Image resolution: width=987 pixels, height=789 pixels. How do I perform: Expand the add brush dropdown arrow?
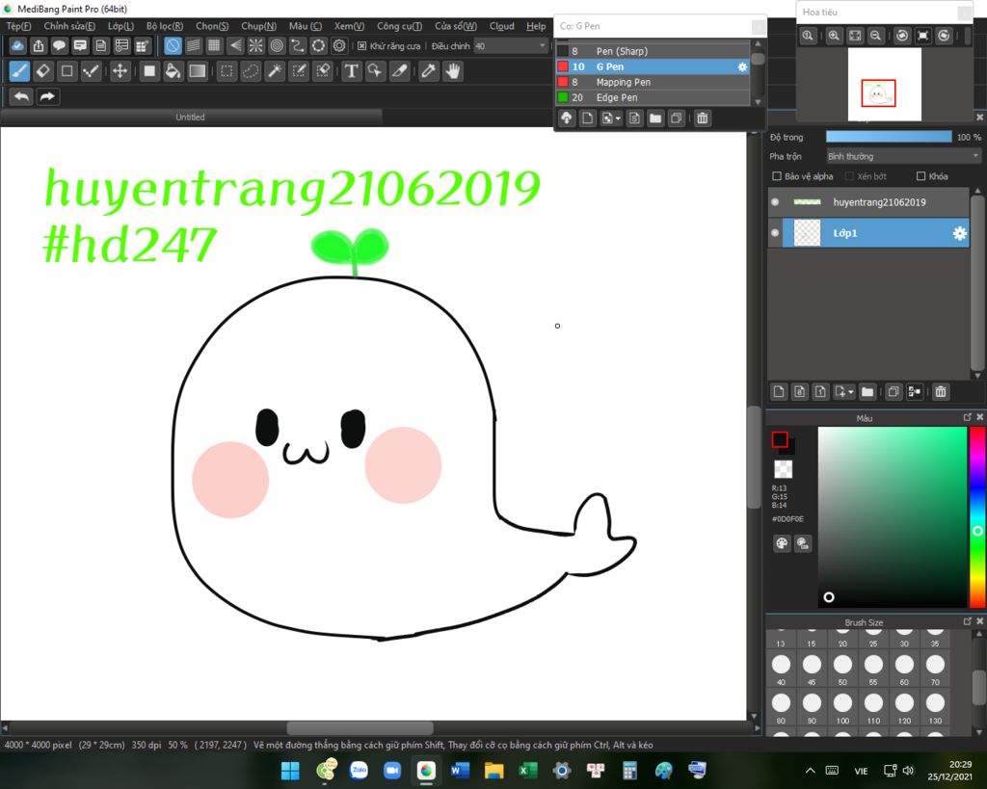[618, 118]
